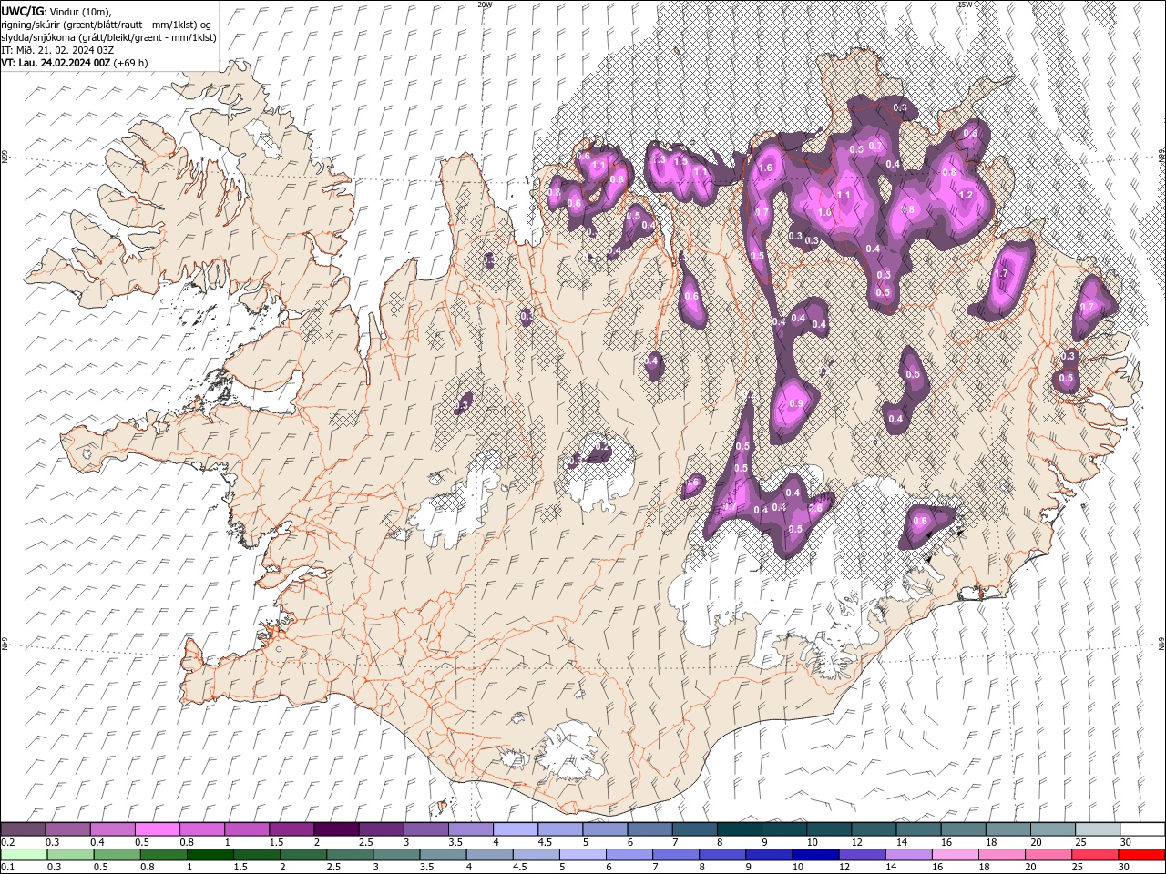Click the '0.9' snowfall value on map
This screenshot has height=874, width=1166.
pyautogui.click(x=795, y=403)
